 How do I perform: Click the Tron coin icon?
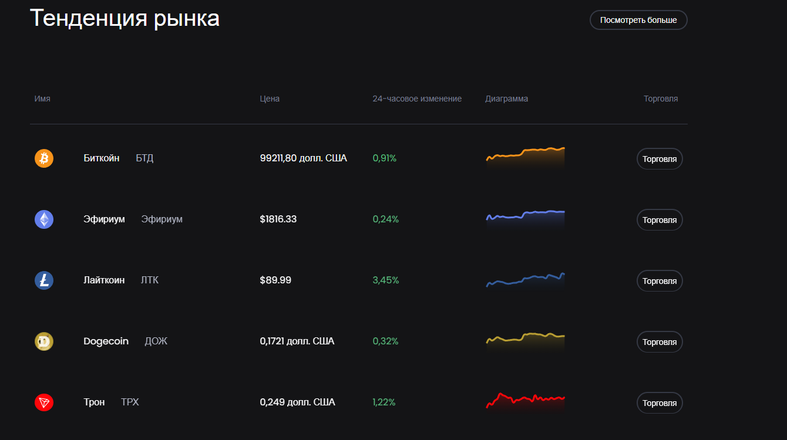[x=44, y=402]
